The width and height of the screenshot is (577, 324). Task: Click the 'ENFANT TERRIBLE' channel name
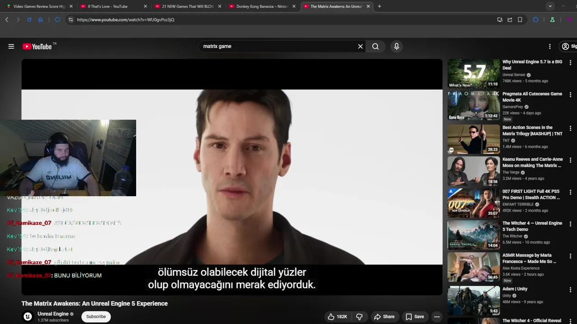518,204
